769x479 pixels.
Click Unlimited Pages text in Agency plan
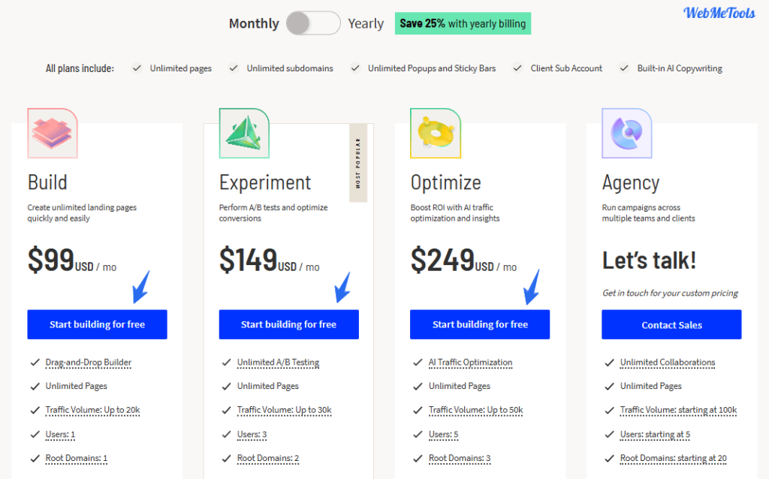[651, 386]
